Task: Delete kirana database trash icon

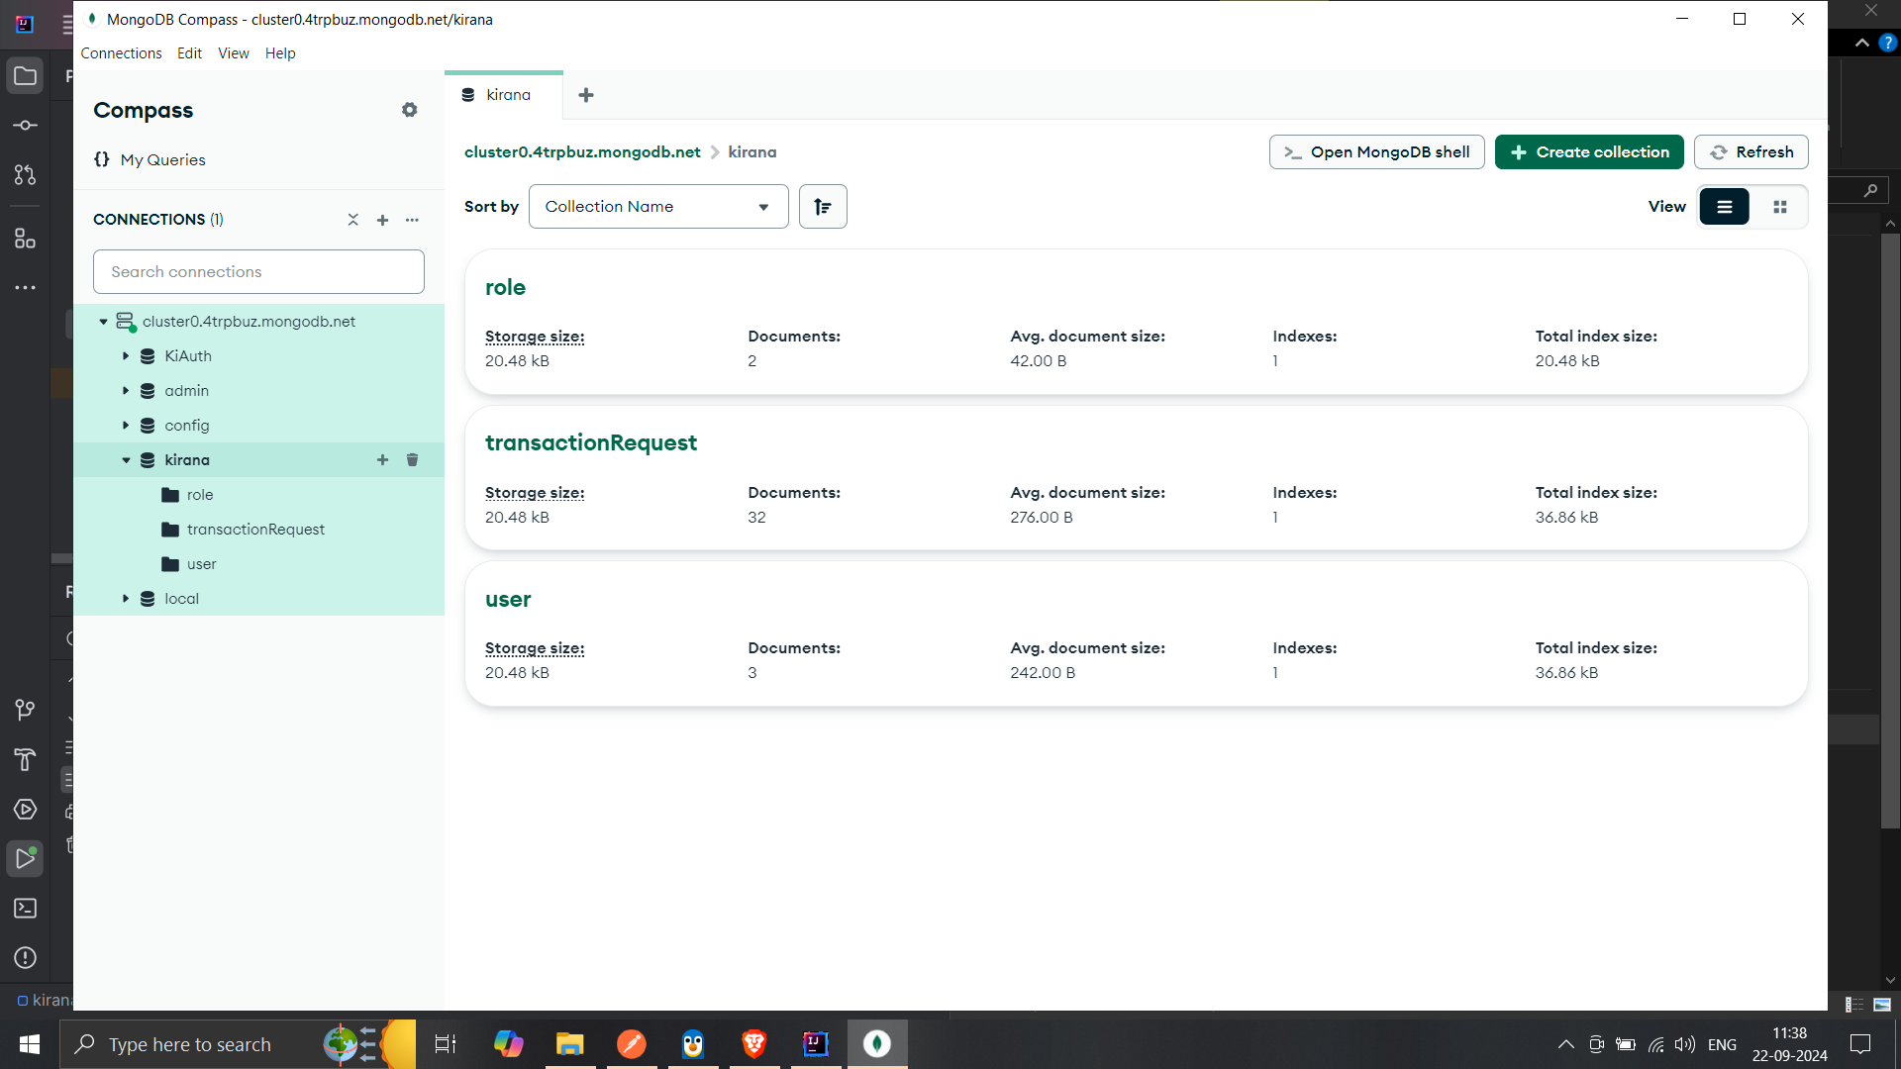Action: (x=412, y=459)
